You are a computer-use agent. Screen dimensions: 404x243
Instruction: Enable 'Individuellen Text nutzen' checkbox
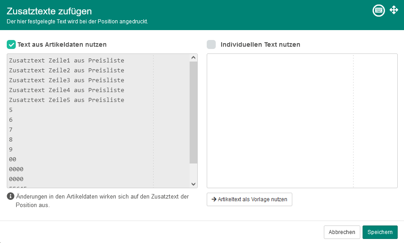tap(211, 44)
